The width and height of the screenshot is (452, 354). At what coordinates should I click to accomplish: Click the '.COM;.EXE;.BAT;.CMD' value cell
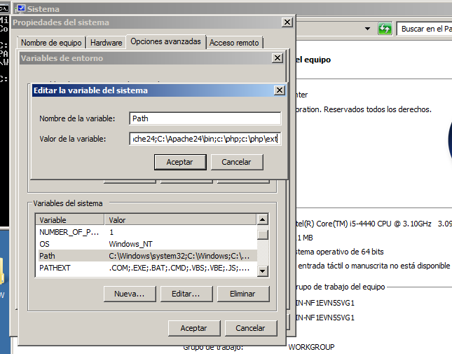tap(179, 268)
